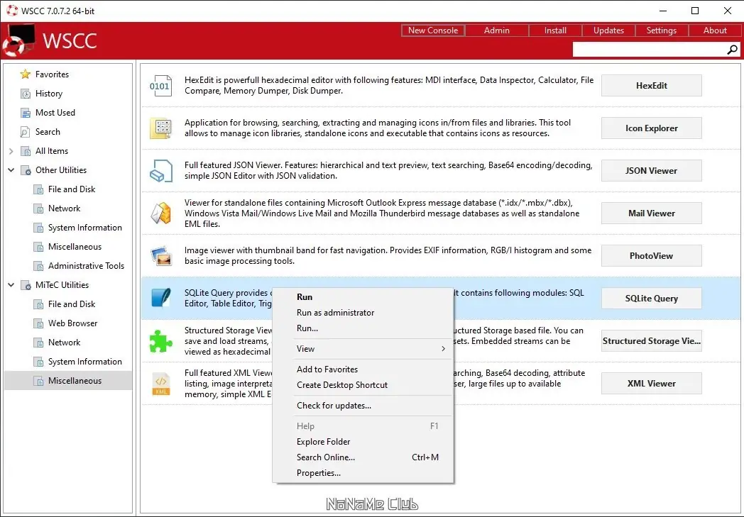Click the Search magnifier icon in sidebar
Image resolution: width=744 pixels, height=517 pixels.
tap(25, 132)
